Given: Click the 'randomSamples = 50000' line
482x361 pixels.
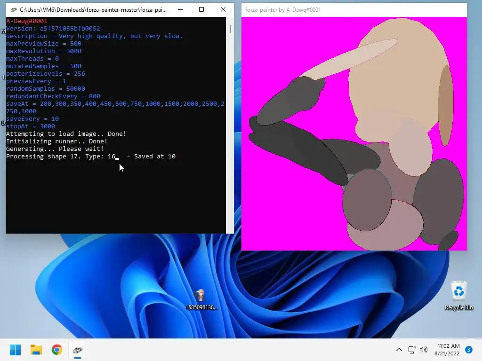Looking at the screenshot, I should (46, 89).
